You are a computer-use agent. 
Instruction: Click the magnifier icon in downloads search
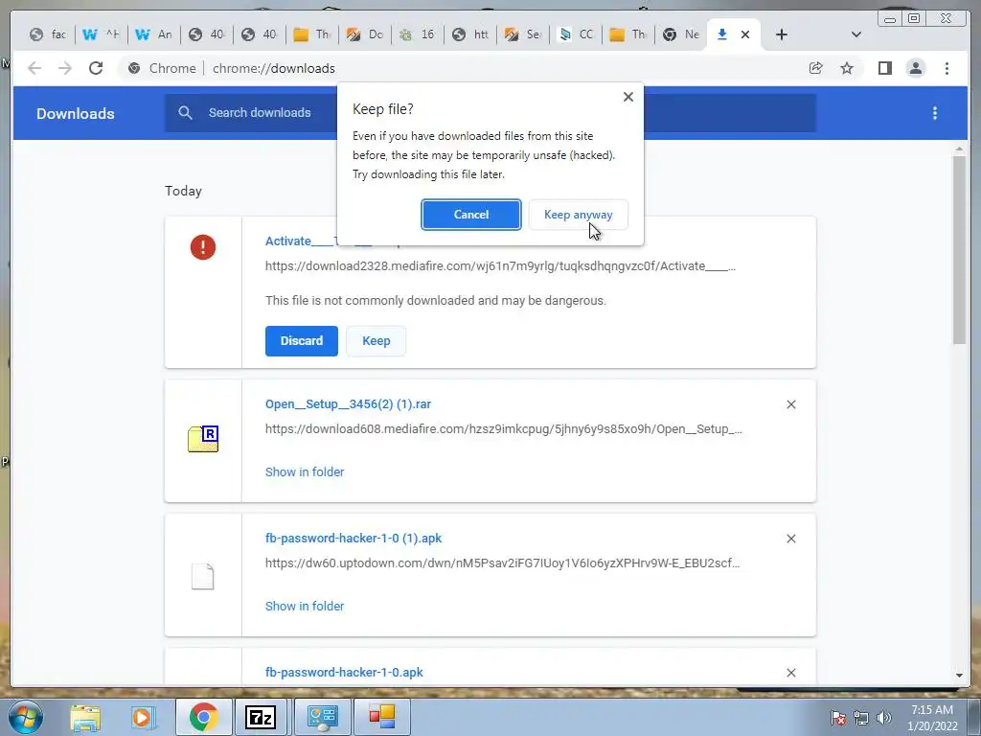(x=185, y=113)
